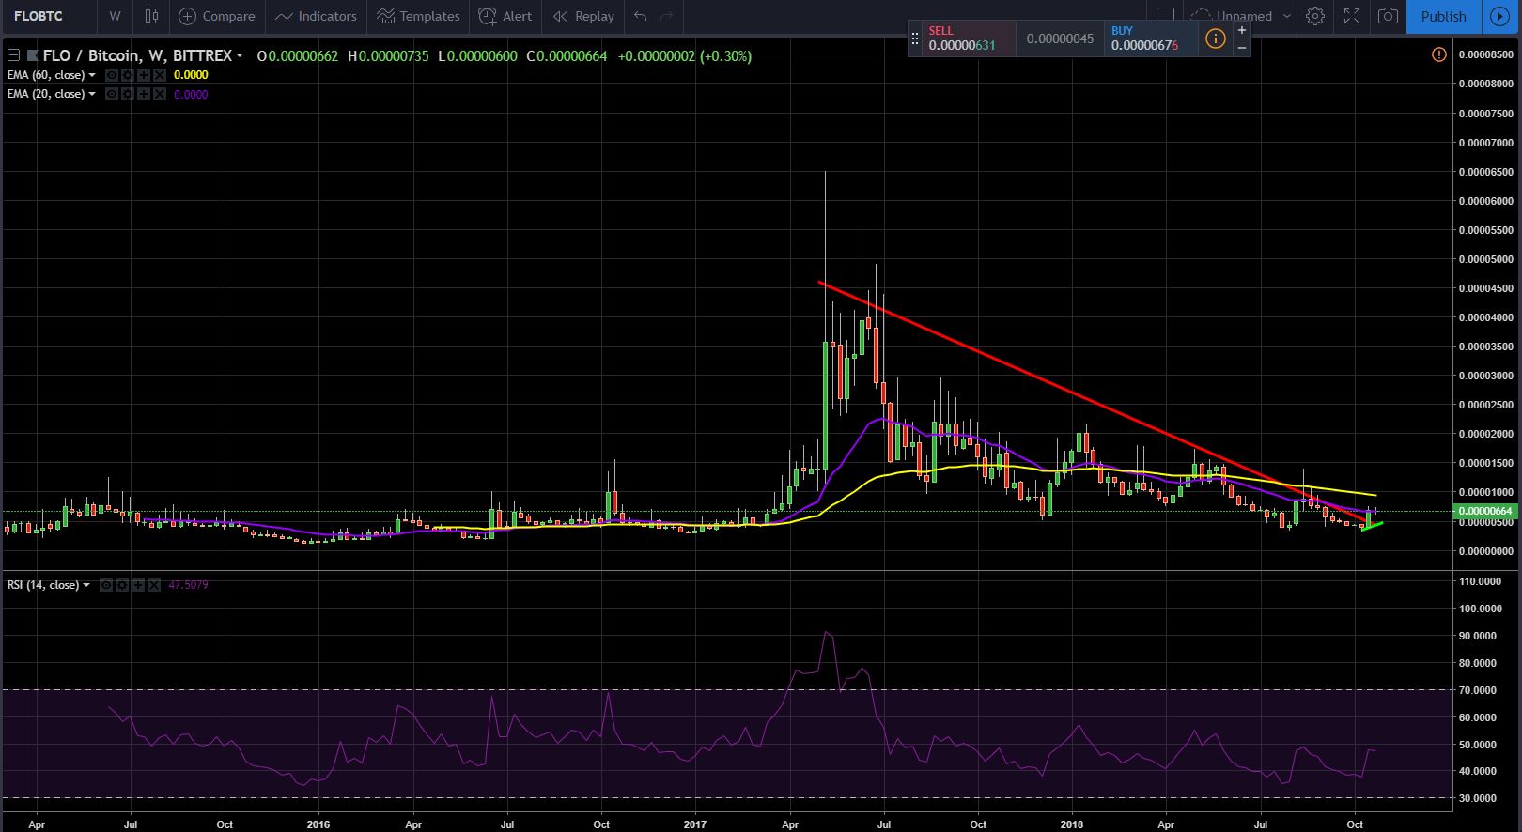
Task: Open the Indicators menu
Action: [x=316, y=16]
